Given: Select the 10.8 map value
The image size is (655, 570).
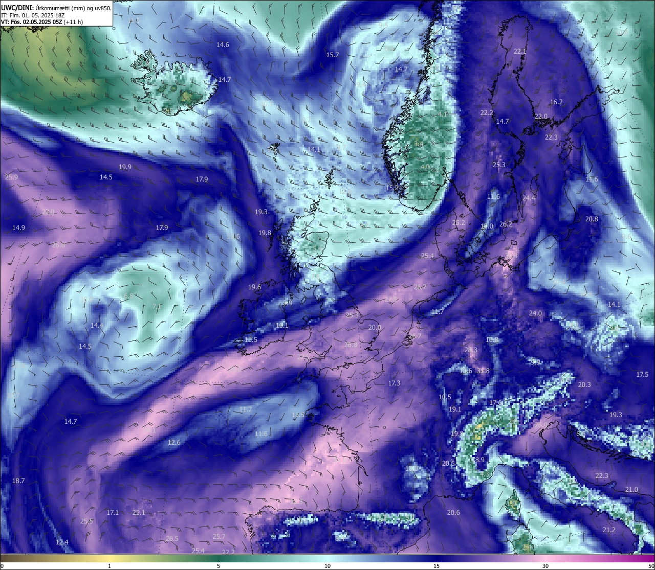Looking at the screenshot, I should 492,340.
